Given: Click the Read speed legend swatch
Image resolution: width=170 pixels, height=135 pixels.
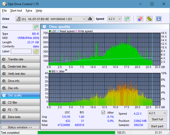Looking at the screenshot, I should 58,31.
